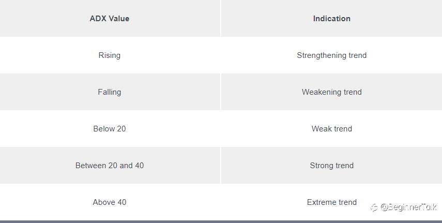The width and height of the screenshot is (442, 223).
Task: Select the Above 40 cell
Action: tap(110, 202)
